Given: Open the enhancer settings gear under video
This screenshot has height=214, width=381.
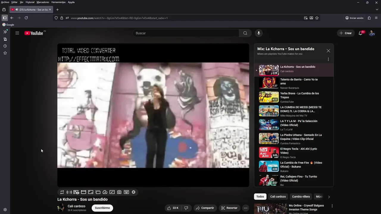Looking at the screenshot, I should (133, 192).
